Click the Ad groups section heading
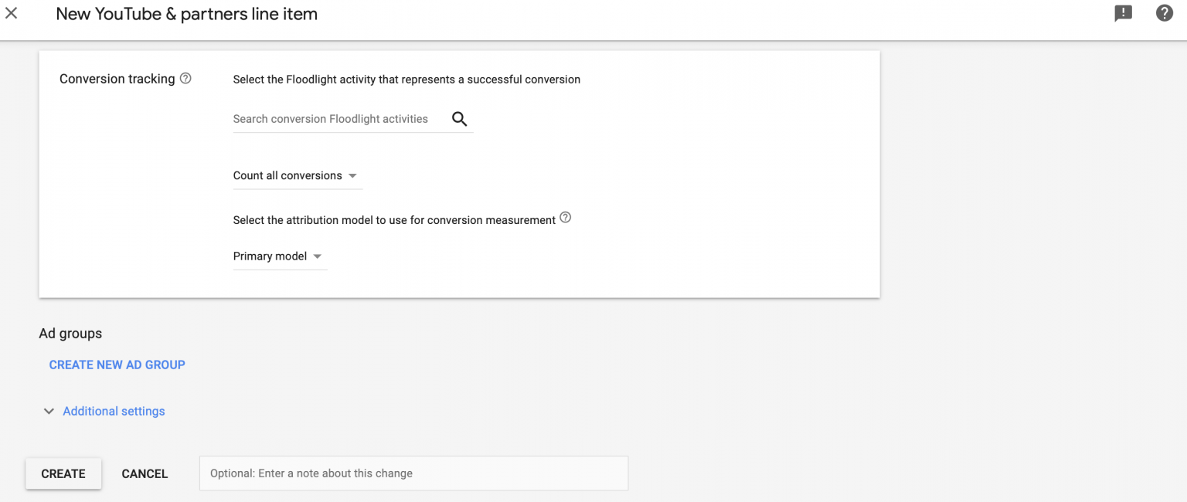Screen dimensions: 1187x502 click(70, 333)
